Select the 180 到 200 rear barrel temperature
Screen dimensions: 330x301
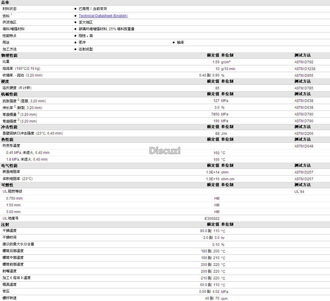[210, 251]
